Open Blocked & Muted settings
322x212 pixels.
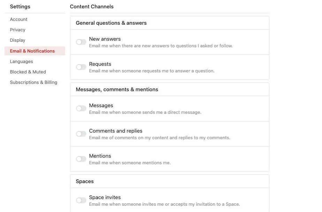[28, 72]
